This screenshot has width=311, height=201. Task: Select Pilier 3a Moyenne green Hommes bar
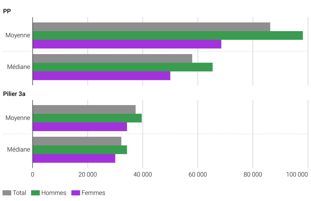pyautogui.click(x=87, y=118)
